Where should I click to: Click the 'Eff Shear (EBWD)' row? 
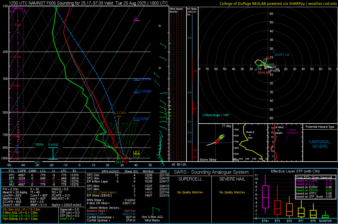coord(128,195)
